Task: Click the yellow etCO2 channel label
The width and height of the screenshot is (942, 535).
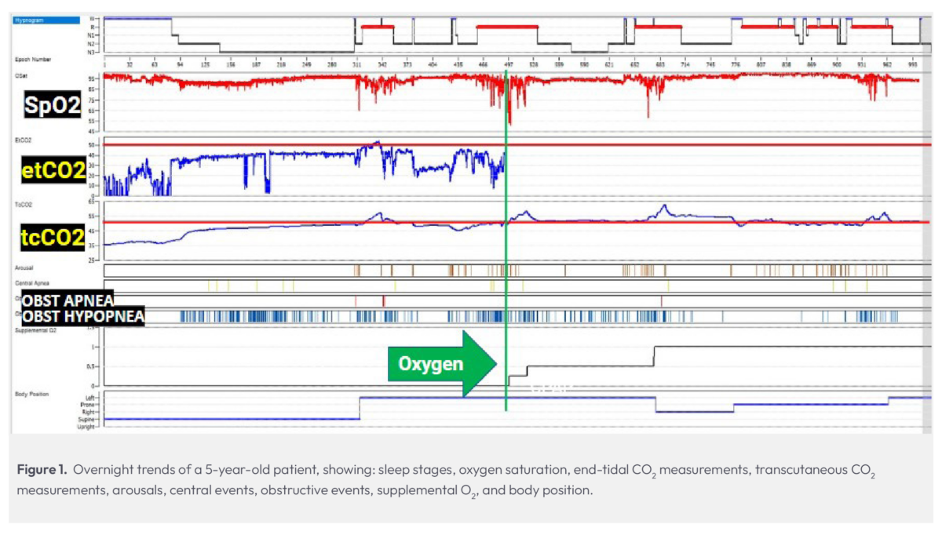Action: click(x=53, y=169)
